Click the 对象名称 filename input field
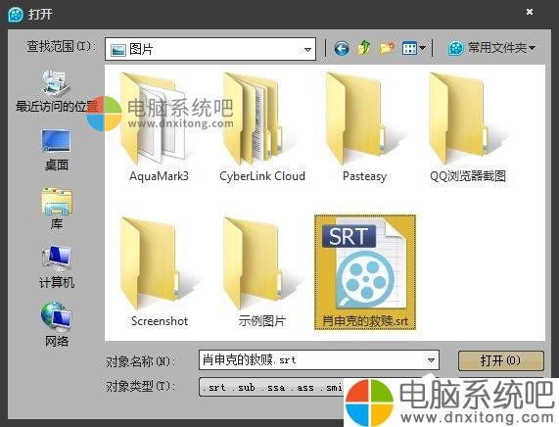Viewport: 559px width, 427px height. coord(319,360)
